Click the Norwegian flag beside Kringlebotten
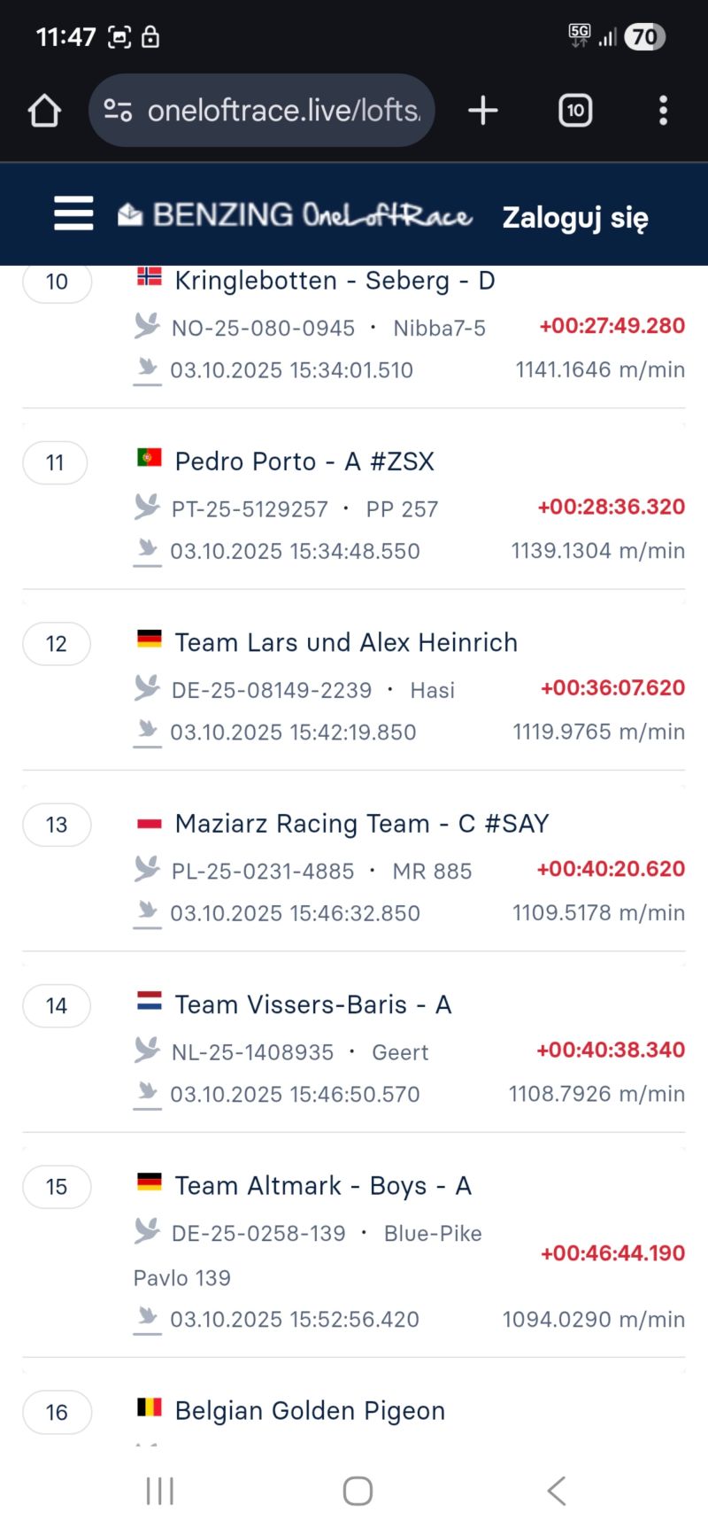This screenshot has width=708, height=1535. point(150,277)
